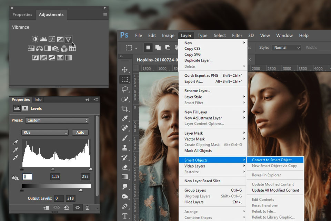Select the Brush tool
The width and height of the screenshot is (331, 221).
pos(125,138)
